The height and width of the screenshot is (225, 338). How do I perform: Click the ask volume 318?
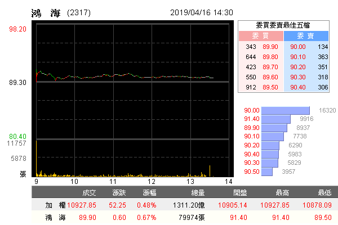[323, 77]
